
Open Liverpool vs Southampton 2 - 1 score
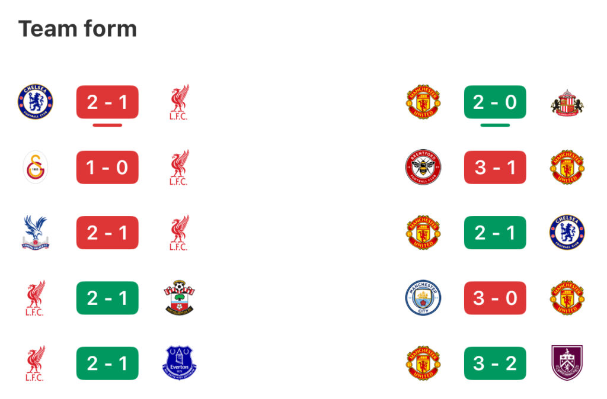click(x=107, y=298)
